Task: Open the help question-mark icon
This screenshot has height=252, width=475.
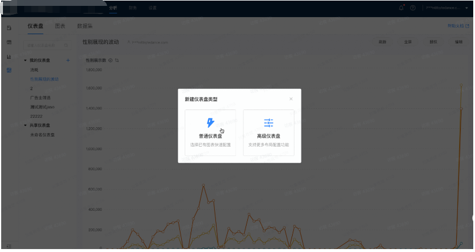Action: pyautogui.click(x=412, y=8)
